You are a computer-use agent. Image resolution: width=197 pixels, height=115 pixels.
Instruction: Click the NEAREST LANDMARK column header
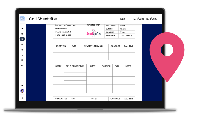(94, 46)
